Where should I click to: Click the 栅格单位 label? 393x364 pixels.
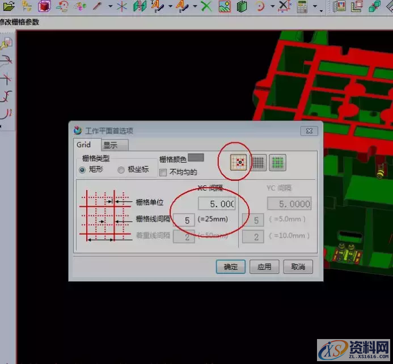coord(150,202)
